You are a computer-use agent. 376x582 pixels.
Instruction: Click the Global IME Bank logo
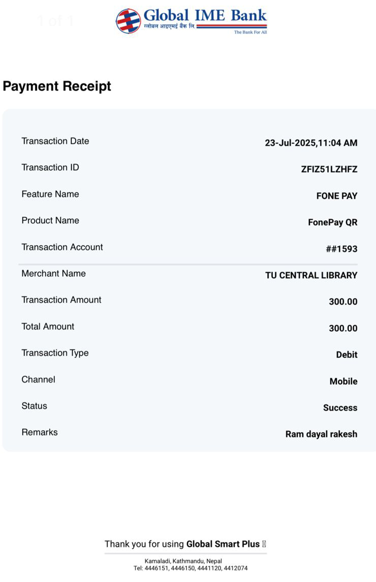[x=191, y=21]
